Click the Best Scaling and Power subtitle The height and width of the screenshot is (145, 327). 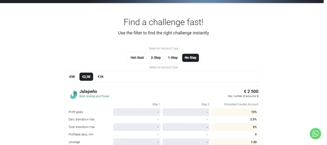click(94, 96)
